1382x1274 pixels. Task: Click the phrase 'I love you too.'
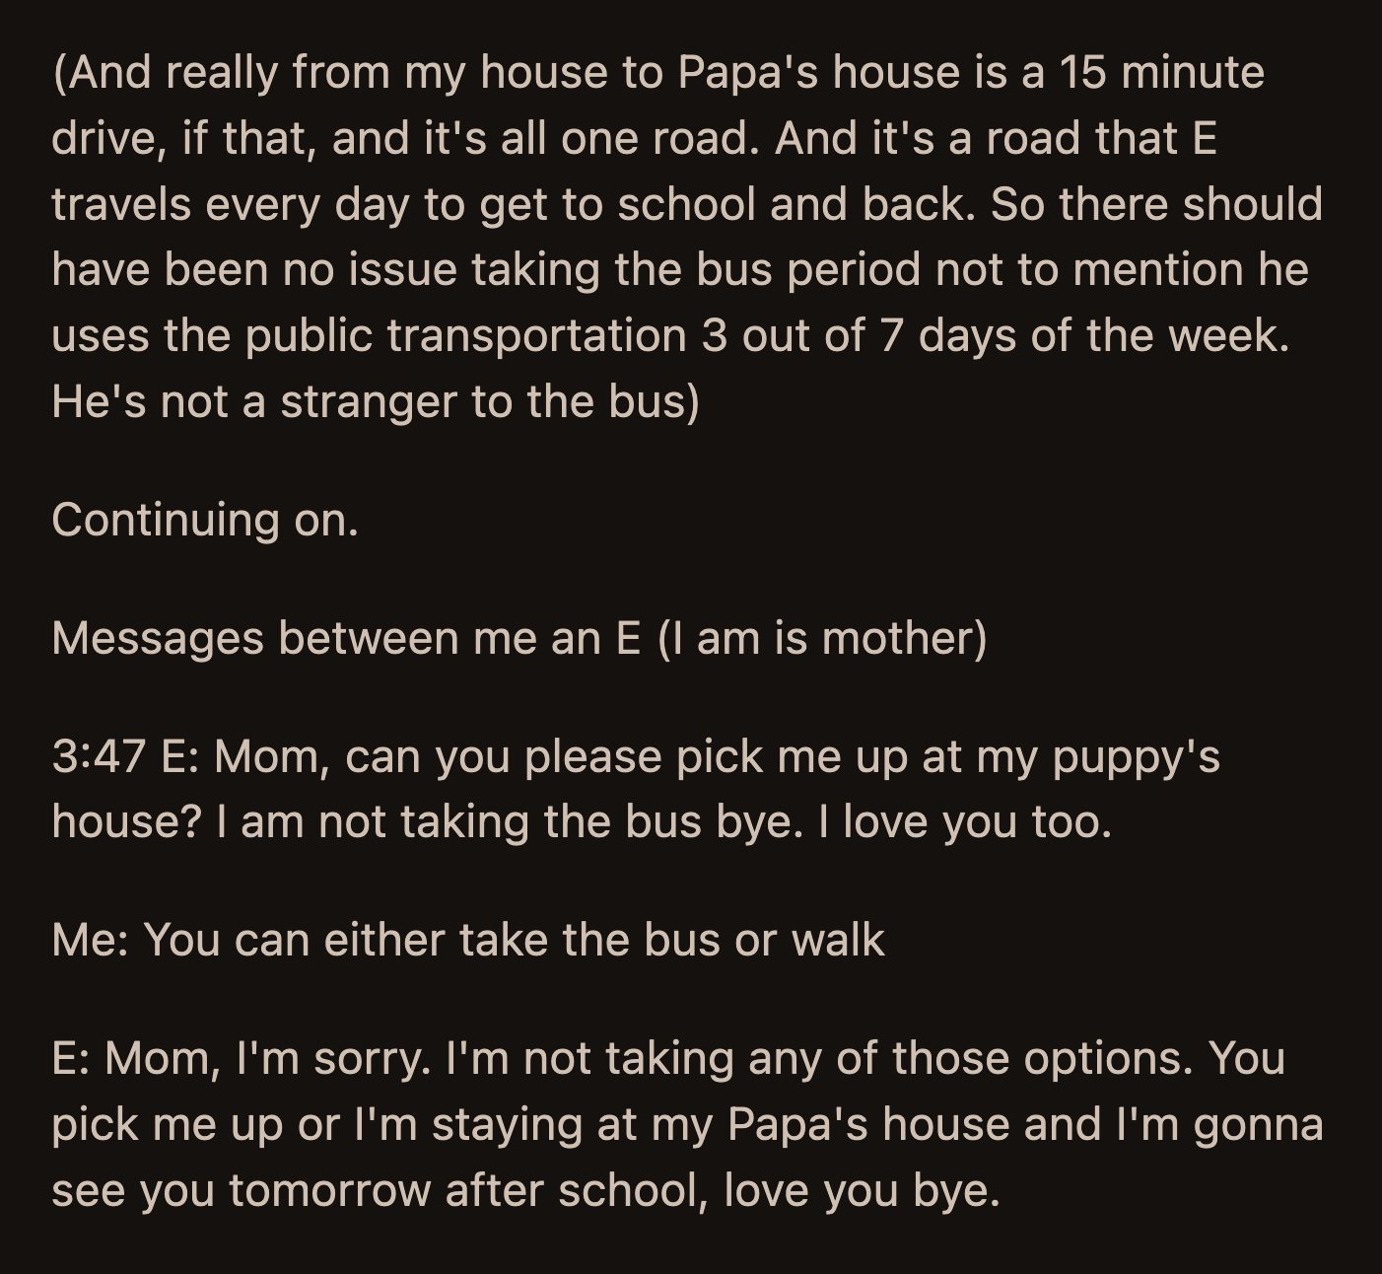click(965, 821)
